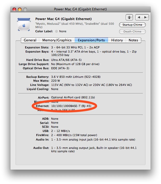
Task: Close window with the red button
Action: tap(14, 9)
